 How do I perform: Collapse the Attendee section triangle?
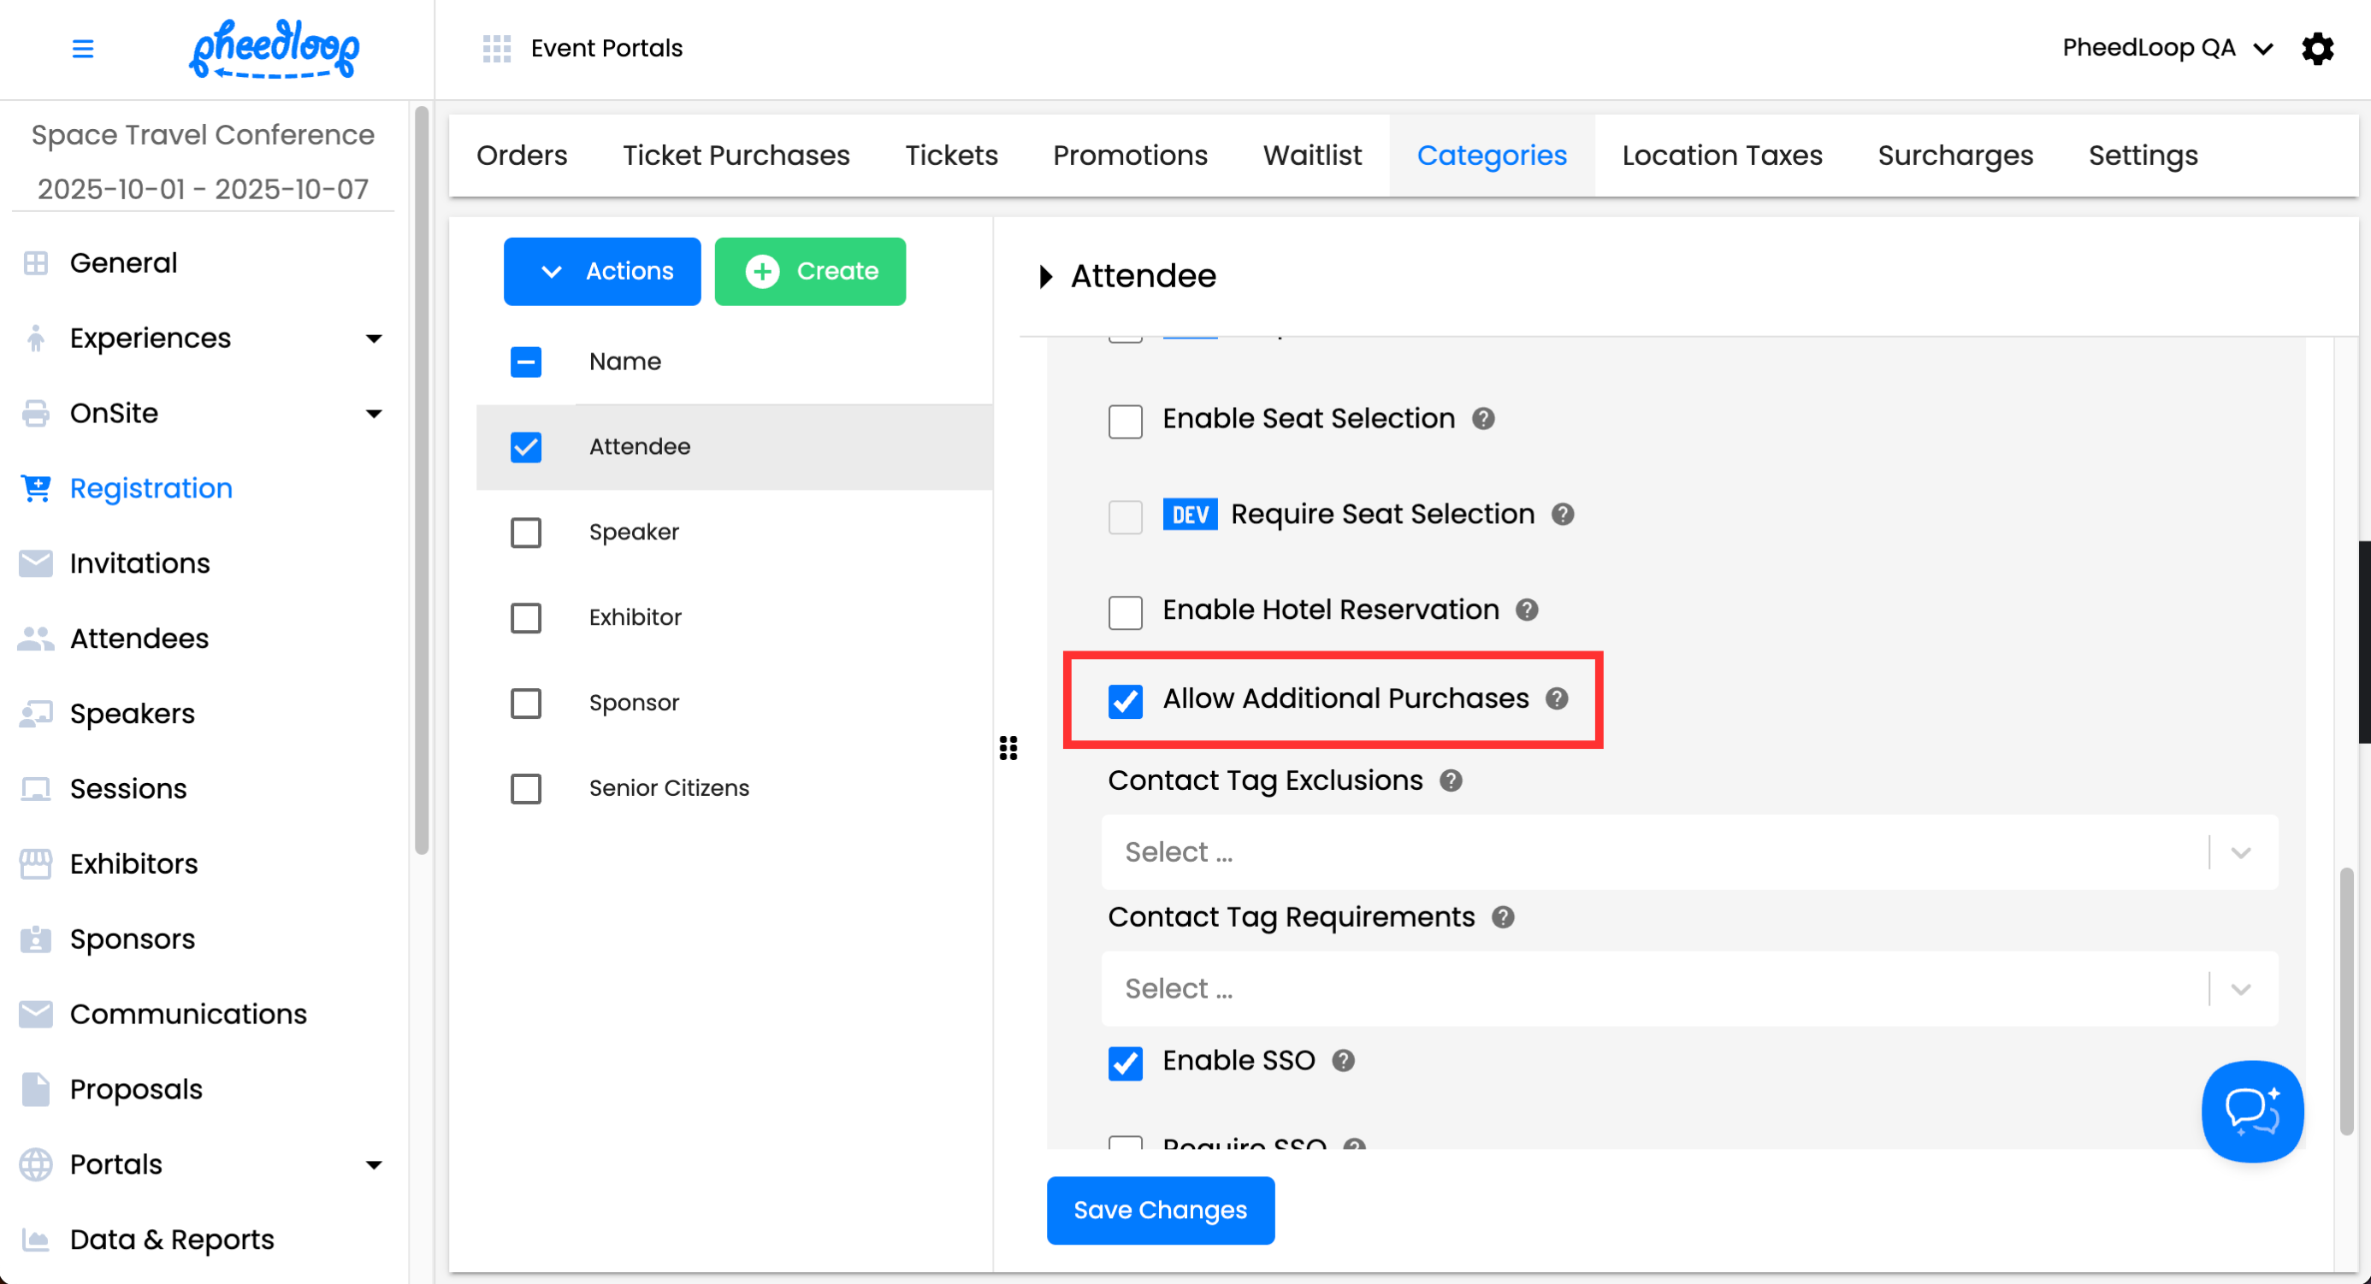pyautogui.click(x=1045, y=276)
